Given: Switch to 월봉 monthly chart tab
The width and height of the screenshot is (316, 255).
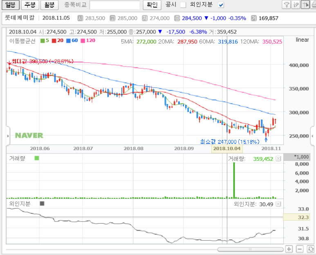Looking at the screenshot, I should pos(50,5).
